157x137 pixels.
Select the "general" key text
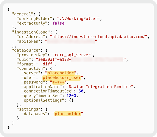tap(23, 14)
